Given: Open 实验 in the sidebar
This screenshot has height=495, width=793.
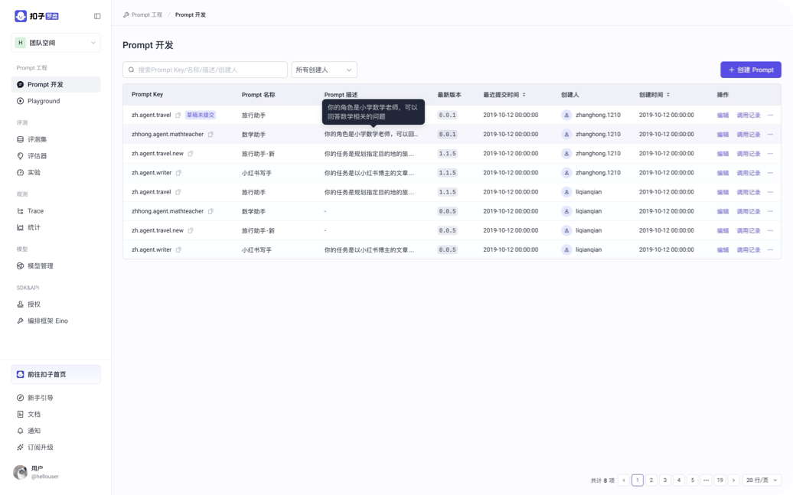Looking at the screenshot, I should pos(56,172).
